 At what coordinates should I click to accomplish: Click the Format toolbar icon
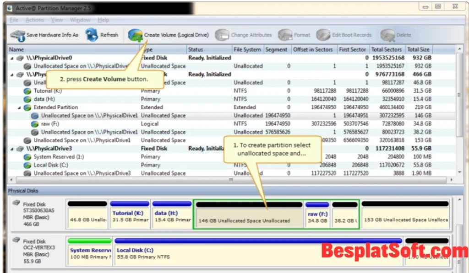tap(285, 35)
